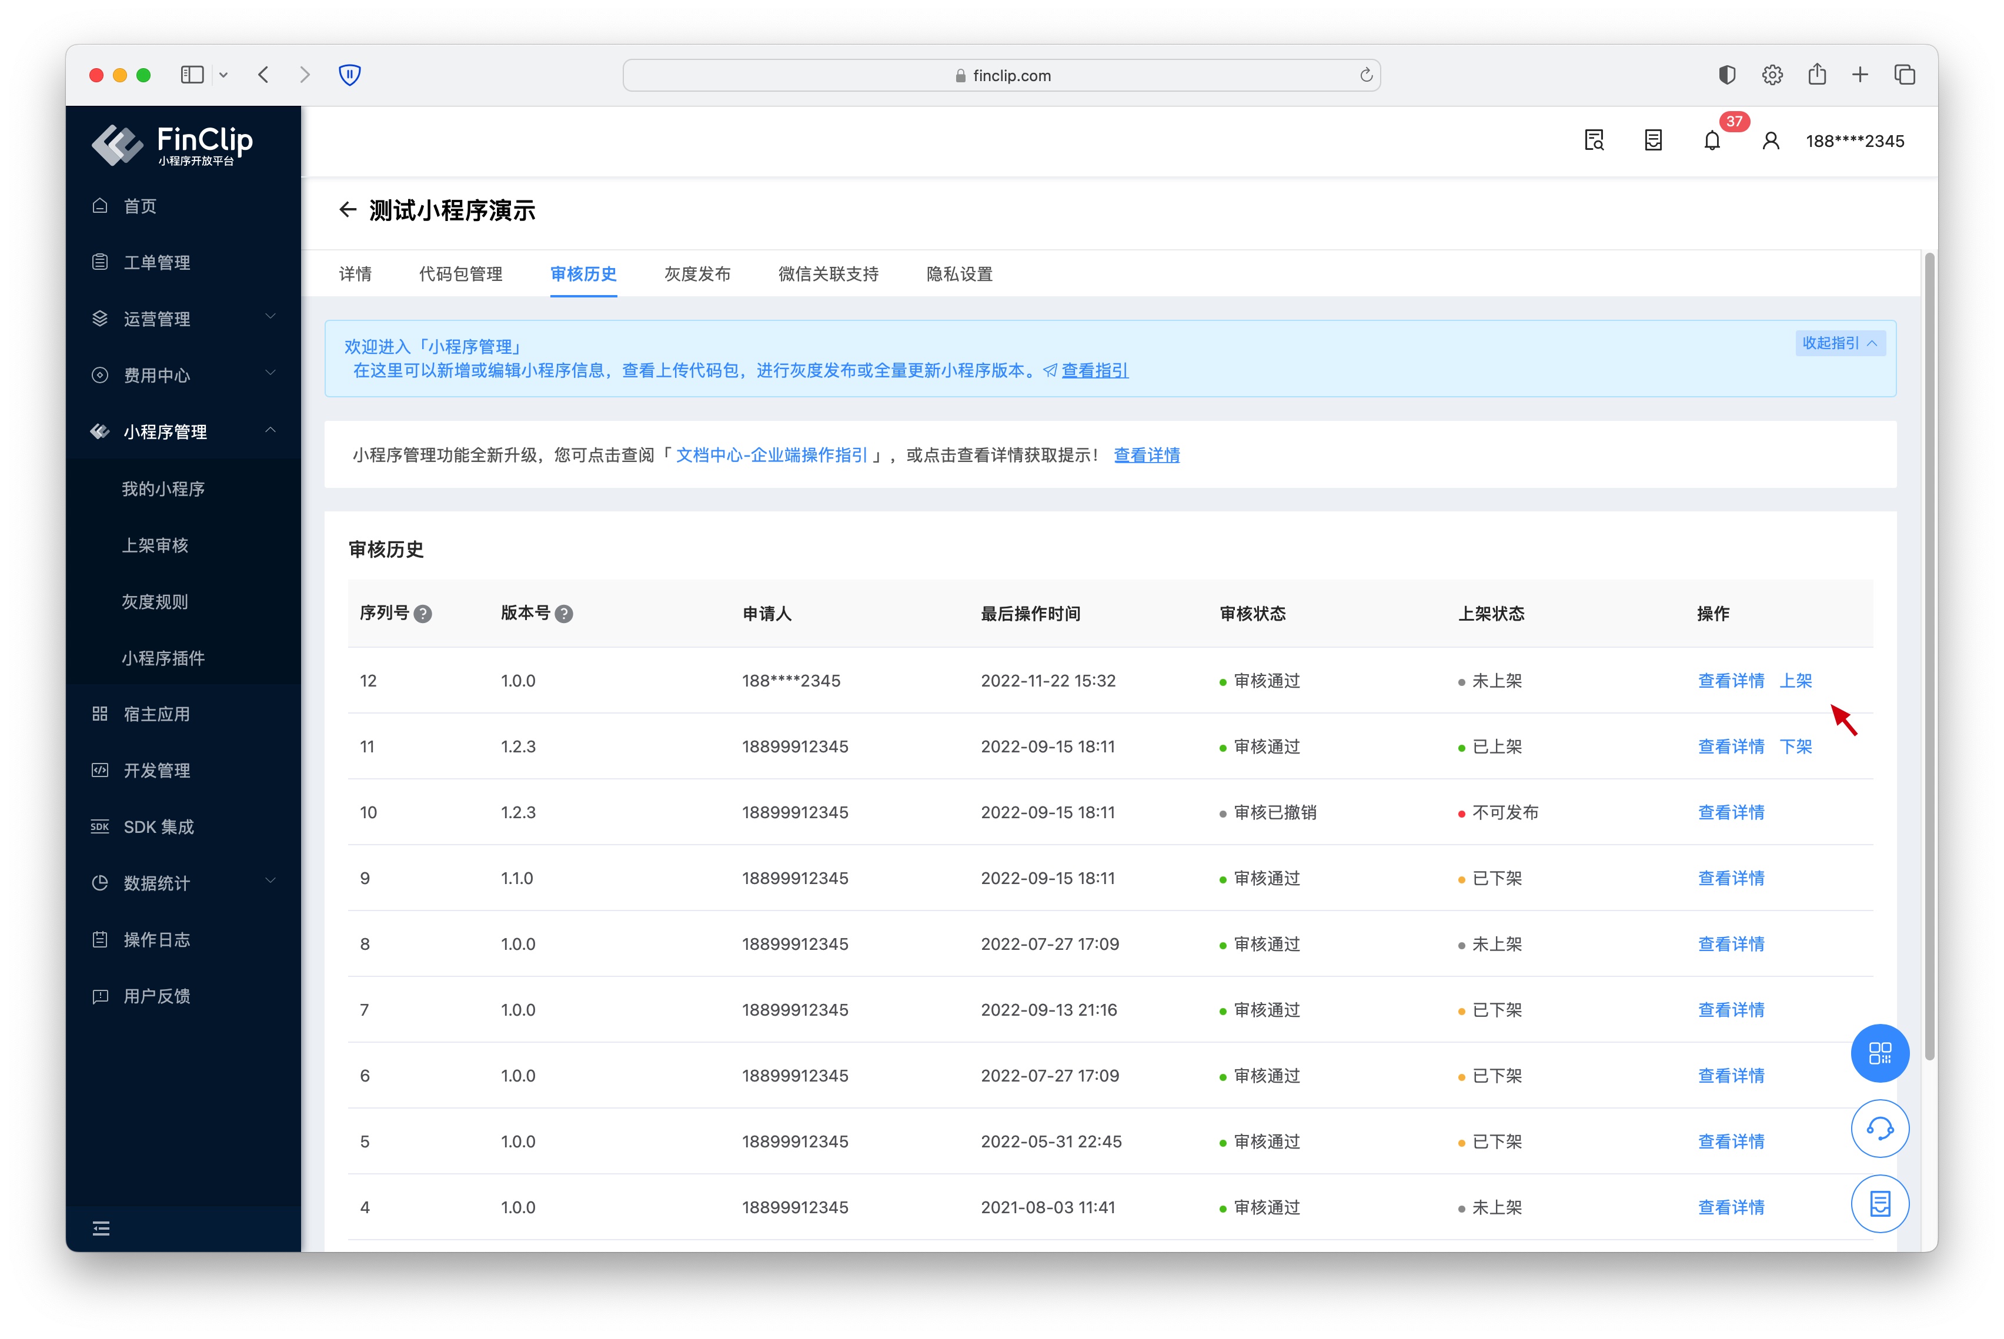Image resolution: width=2004 pixels, height=1339 pixels.
Task: Click the user profile icon in header
Action: [x=1770, y=141]
